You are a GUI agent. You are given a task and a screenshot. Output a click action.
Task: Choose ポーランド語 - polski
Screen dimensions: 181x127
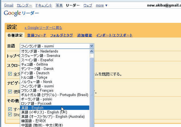pos(55,99)
